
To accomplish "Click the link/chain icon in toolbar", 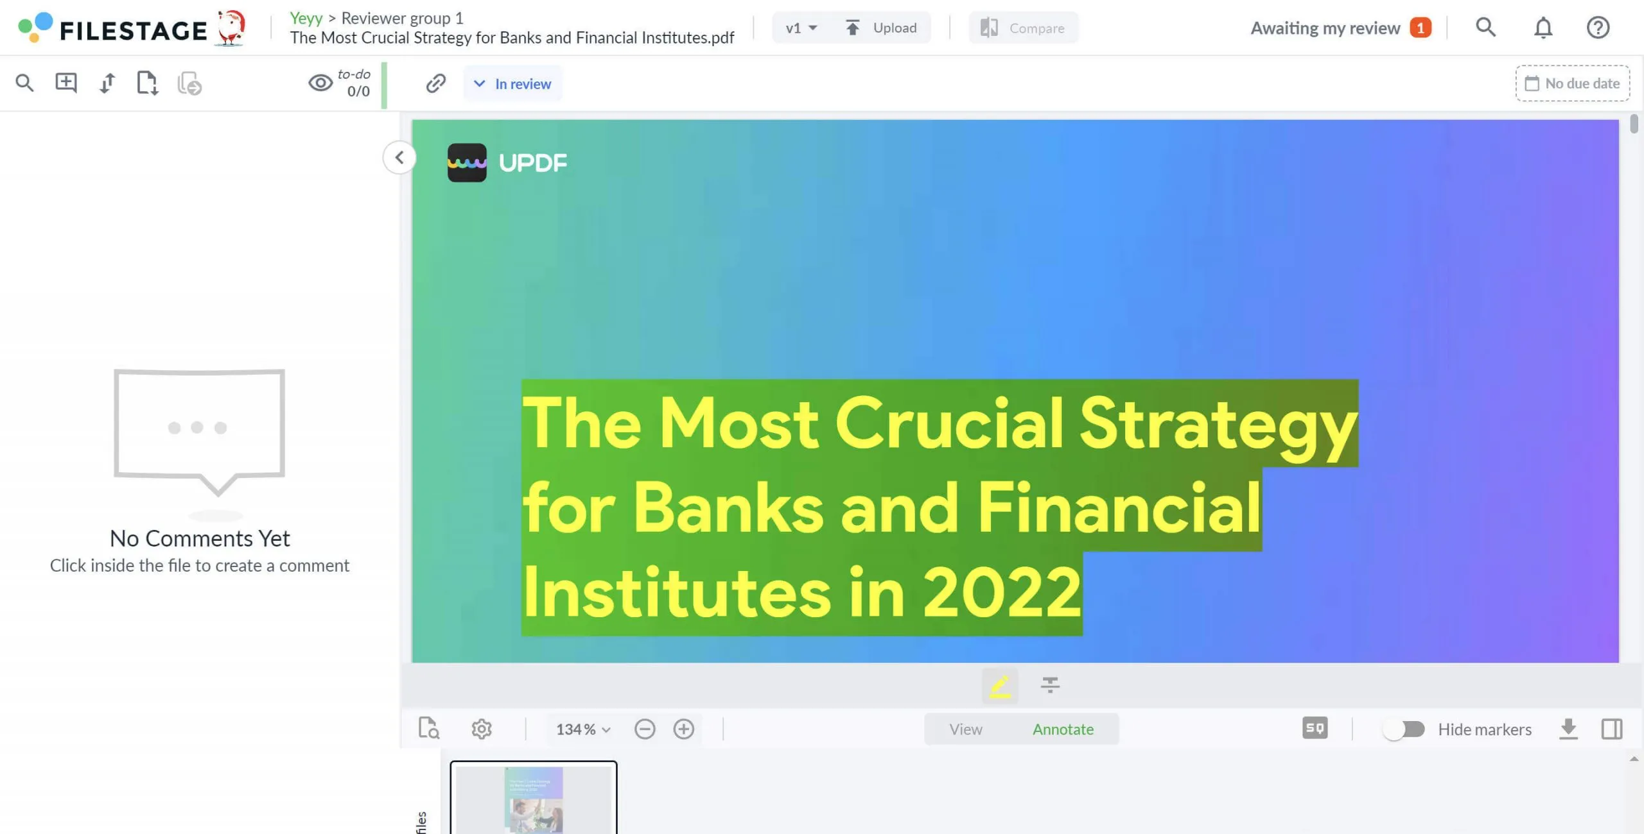I will 434,83.
